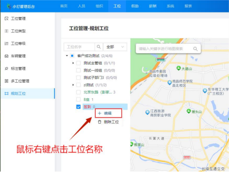Check the 测试主管组 checkbox
229x172 pixels.
click(x=79, y=63)
